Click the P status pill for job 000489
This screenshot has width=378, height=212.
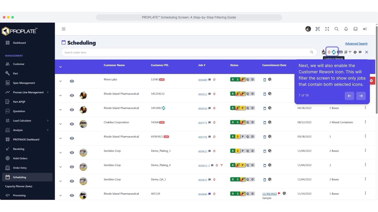(243, 79)
